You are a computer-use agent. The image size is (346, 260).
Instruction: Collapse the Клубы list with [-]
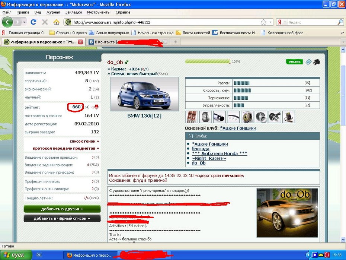[190, 136]
